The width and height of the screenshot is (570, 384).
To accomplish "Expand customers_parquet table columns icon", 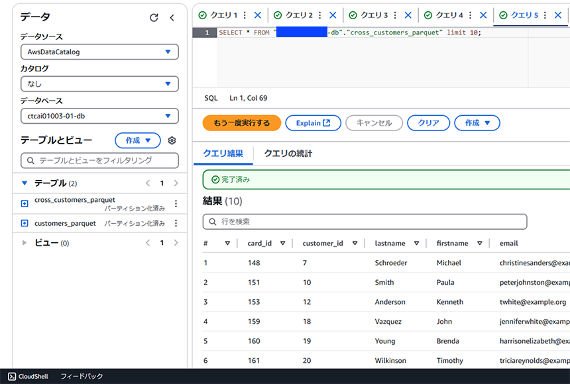I will point(25,223).
